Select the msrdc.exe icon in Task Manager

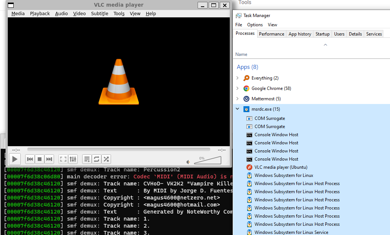coord(246,109)
